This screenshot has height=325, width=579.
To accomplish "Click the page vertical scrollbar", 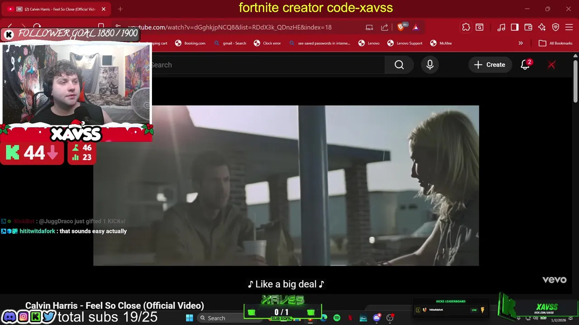I will pos(575,81).
